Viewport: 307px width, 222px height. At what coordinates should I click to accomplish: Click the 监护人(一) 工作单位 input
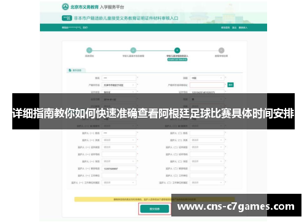click(x=119, y=175)
